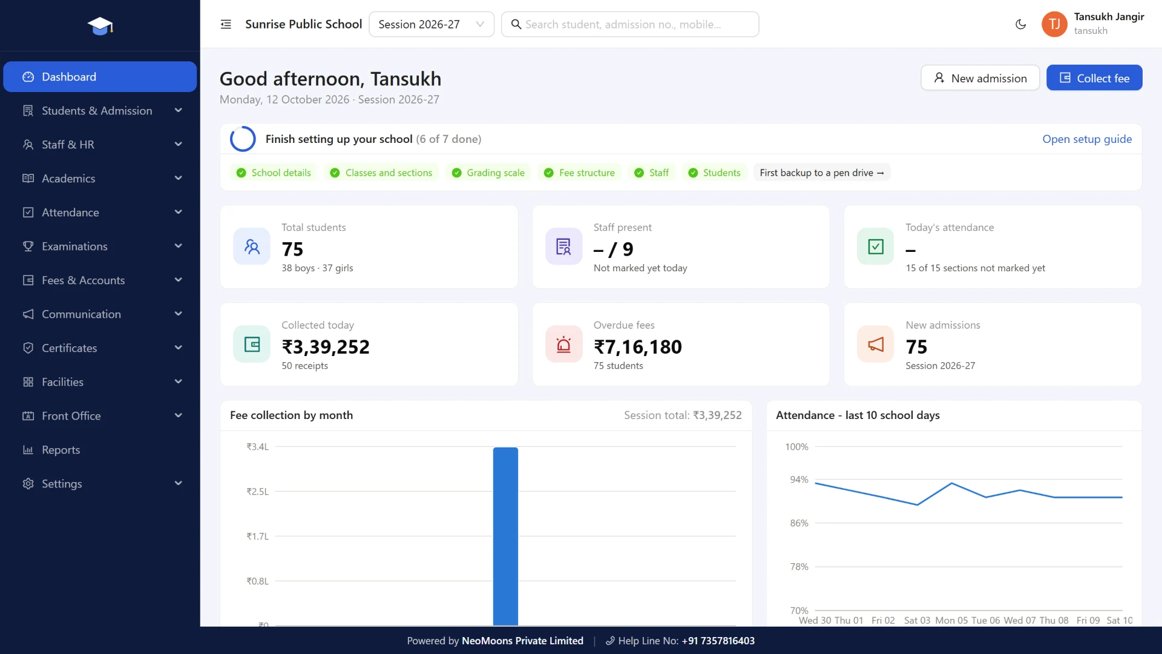The image size is (1162, 654).
Task: Expand the Academics menu chevron
Action: coord(178,178)
